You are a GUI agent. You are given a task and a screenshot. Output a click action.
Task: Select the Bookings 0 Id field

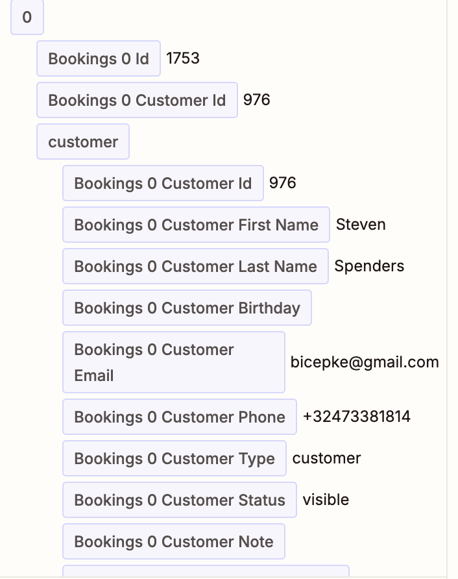tap(99, 59)
